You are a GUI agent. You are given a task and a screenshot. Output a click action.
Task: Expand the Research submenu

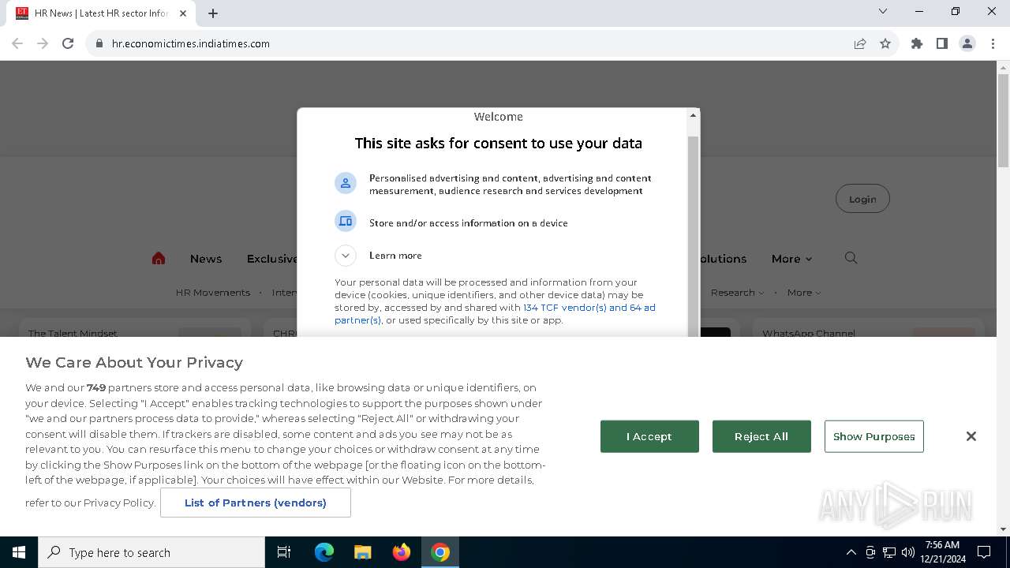pyautogui.click(x=737, y=293)
